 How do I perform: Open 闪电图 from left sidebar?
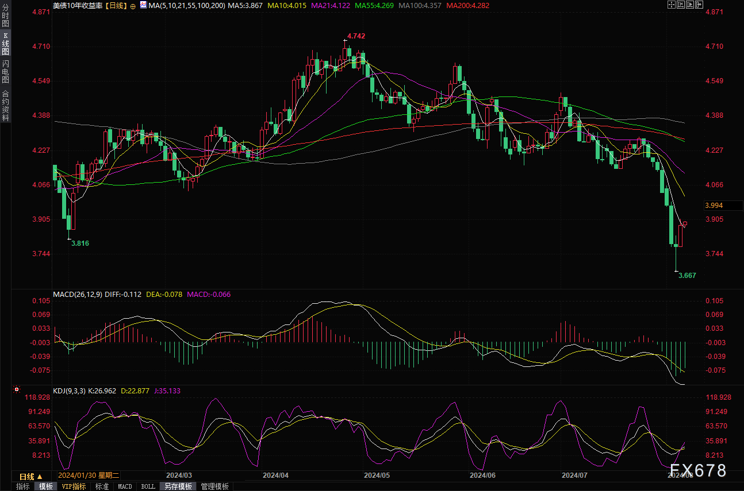pos(5,71)
